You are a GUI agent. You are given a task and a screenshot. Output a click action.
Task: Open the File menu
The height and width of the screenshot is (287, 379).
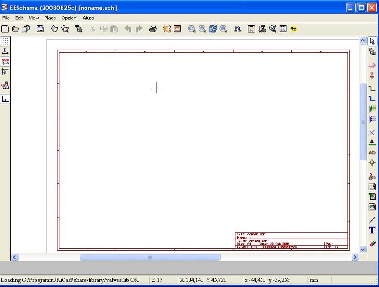pyautogui.click(x=6, y=18)
